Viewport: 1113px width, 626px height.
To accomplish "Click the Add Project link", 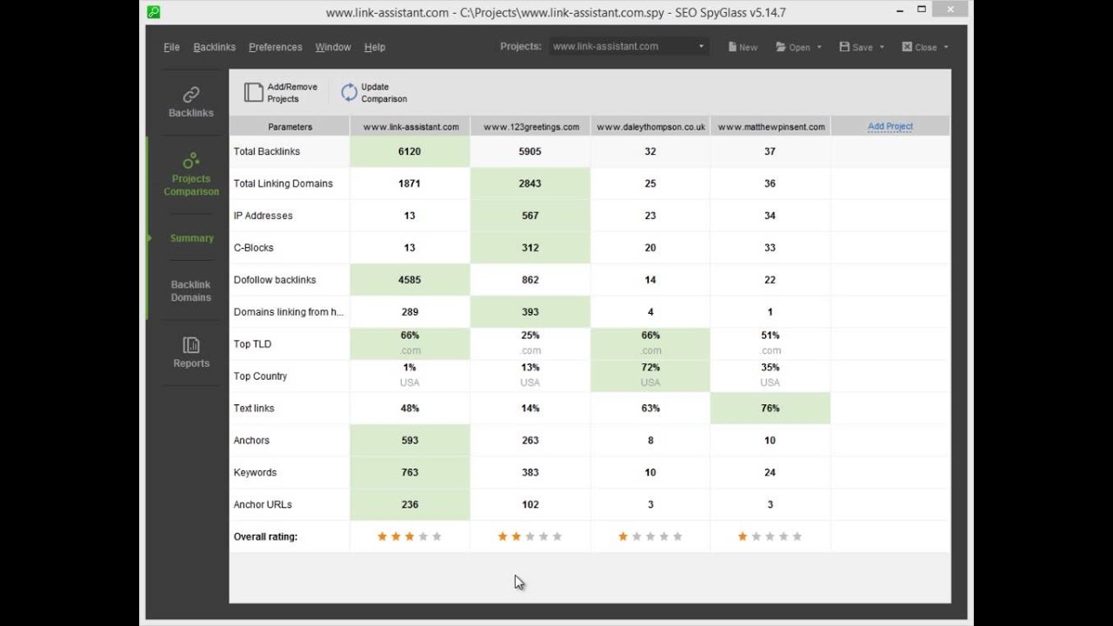I will point(890,126).
